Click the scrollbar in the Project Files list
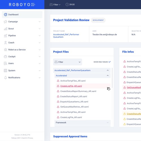 pos(112,78)
